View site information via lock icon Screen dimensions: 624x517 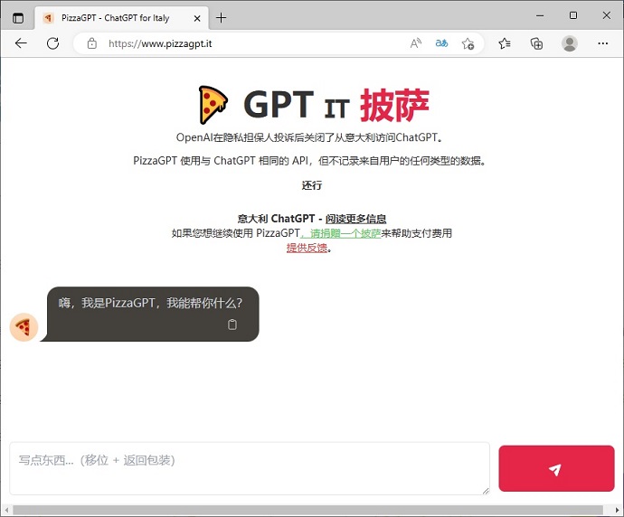click(92, 43)
